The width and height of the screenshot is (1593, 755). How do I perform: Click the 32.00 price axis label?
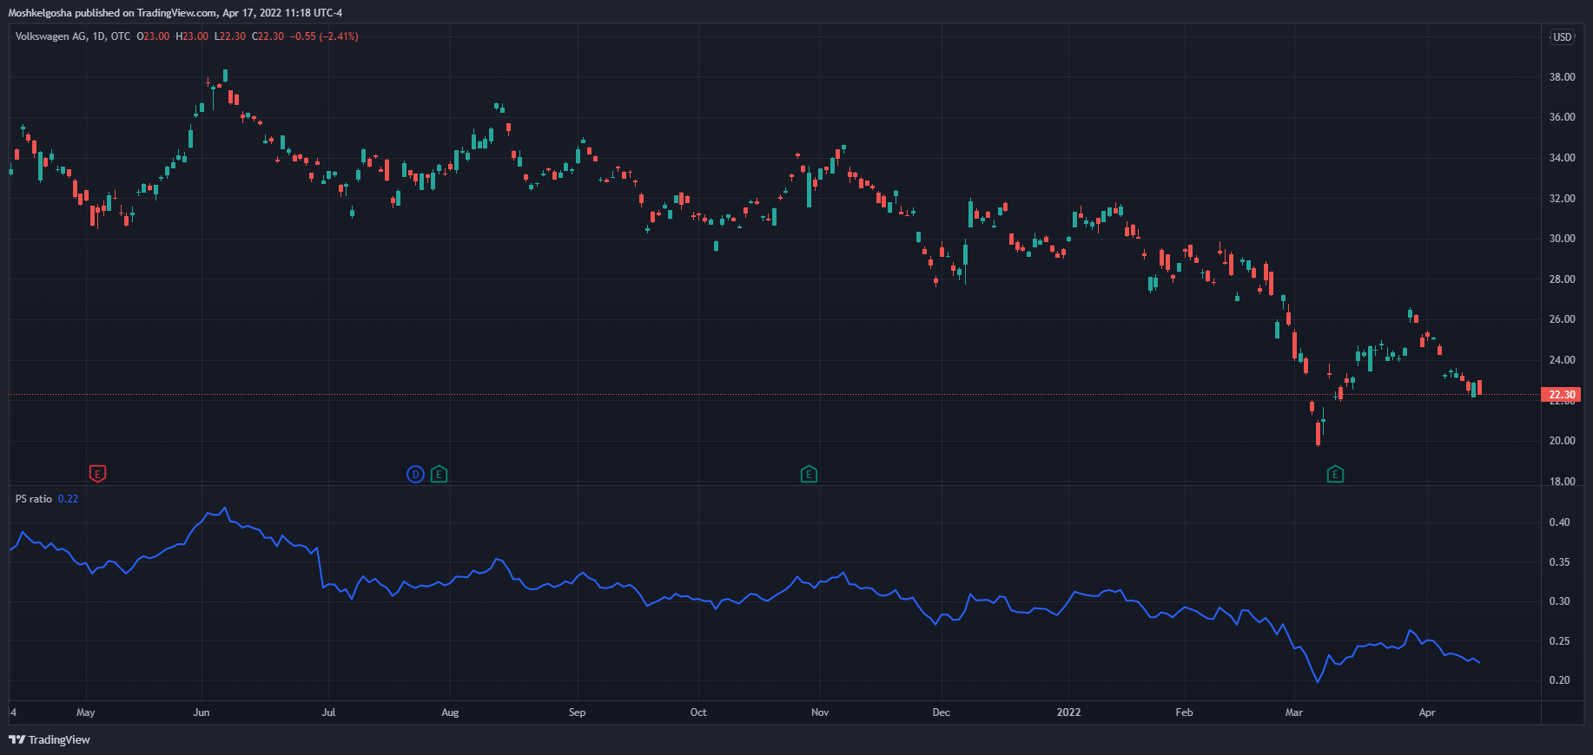click(1562, 199)
